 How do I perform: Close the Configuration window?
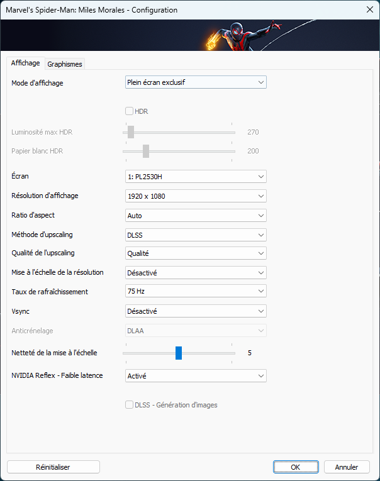point(370,9)
